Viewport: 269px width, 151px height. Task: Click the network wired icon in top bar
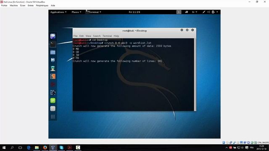[x=203, y=12]
